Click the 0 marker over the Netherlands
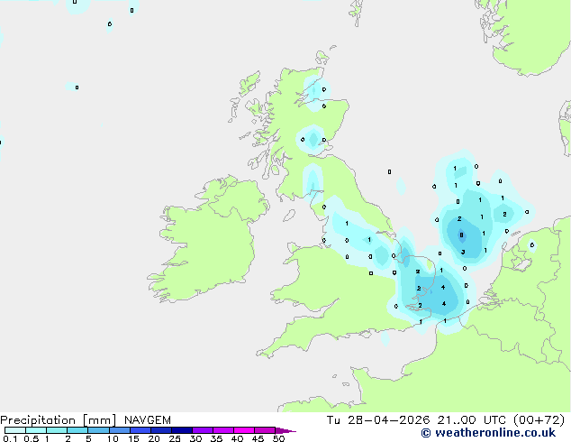 [531, 244]
